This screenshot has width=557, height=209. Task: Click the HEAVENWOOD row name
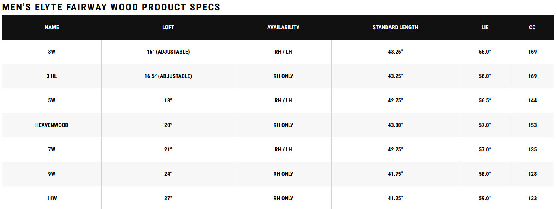click(52, 125)
